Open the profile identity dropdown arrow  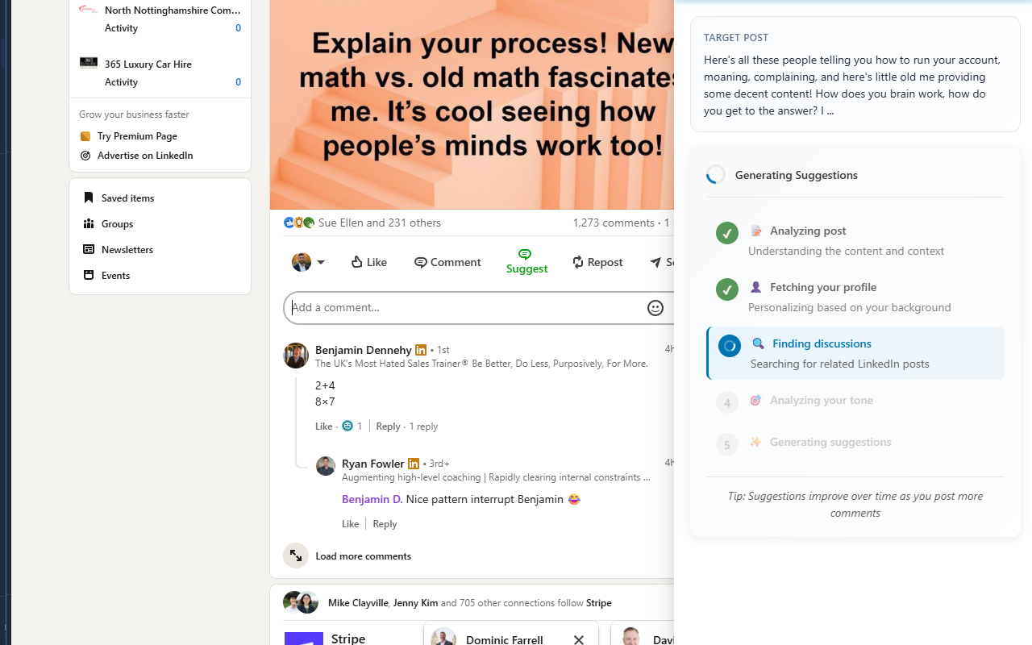coord(321,262)
